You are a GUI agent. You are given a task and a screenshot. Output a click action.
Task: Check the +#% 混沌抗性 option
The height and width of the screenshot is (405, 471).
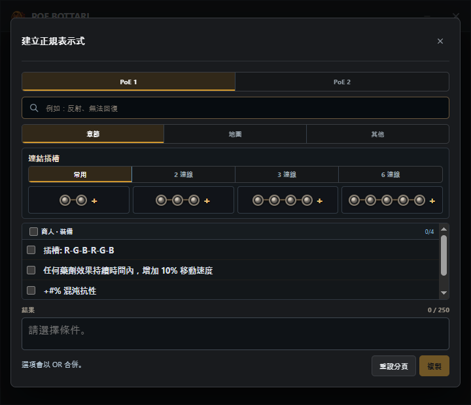click(31, 291)
